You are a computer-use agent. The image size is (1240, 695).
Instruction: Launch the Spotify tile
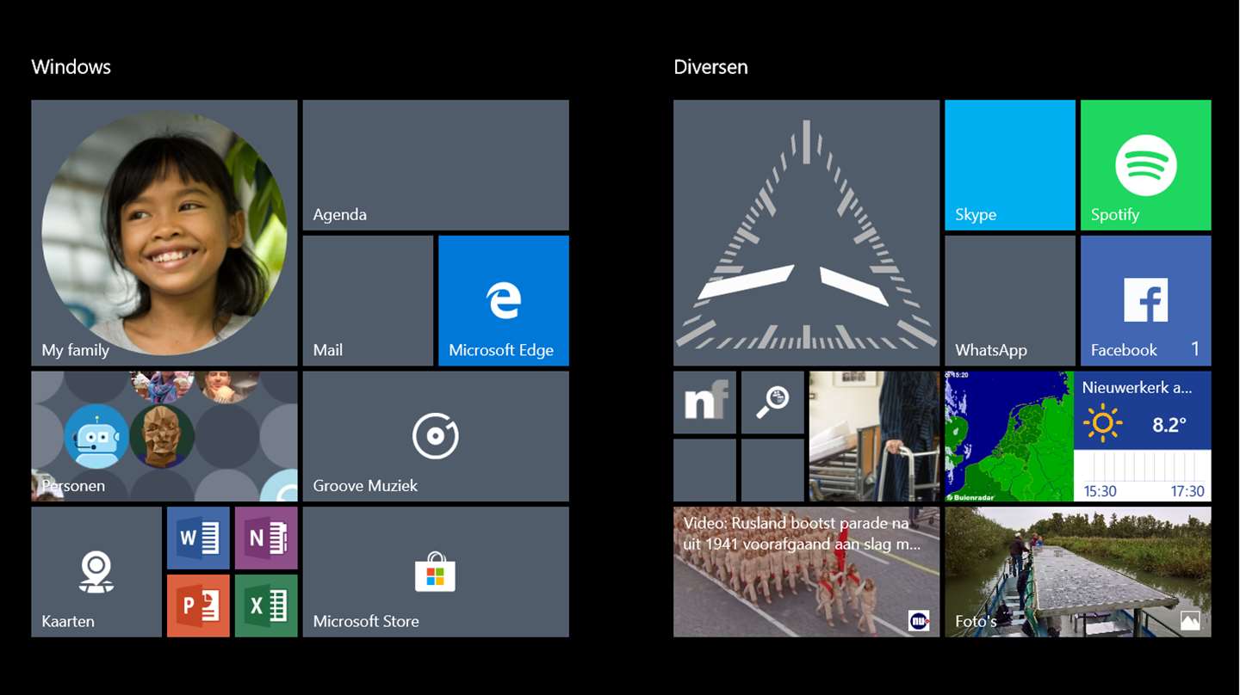tap(1146, 165)
